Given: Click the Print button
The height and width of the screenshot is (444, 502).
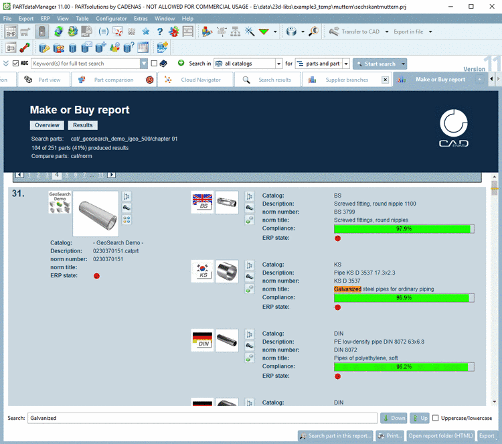Looking at the screenshot, I should [390, 436].
